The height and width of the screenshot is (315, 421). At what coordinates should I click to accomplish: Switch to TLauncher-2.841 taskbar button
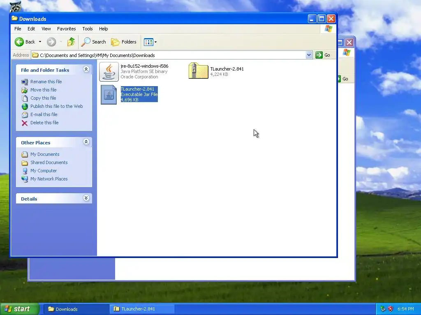click(x=142, y=309)
